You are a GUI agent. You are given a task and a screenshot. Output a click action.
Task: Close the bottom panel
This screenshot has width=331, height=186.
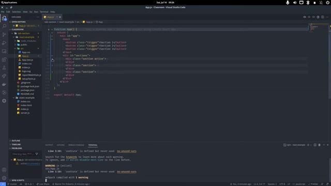coord(328,145)
